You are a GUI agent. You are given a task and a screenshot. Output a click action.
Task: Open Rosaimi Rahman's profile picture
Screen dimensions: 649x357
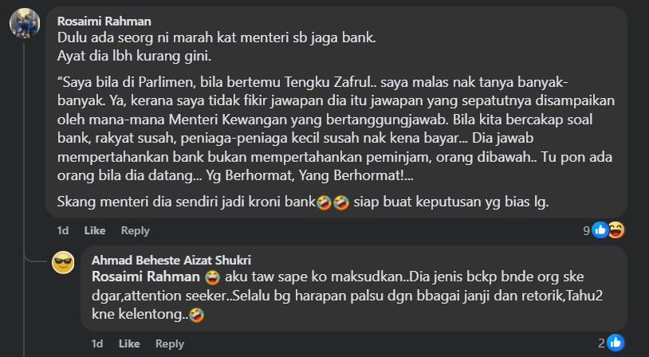[x=25, y=23]
